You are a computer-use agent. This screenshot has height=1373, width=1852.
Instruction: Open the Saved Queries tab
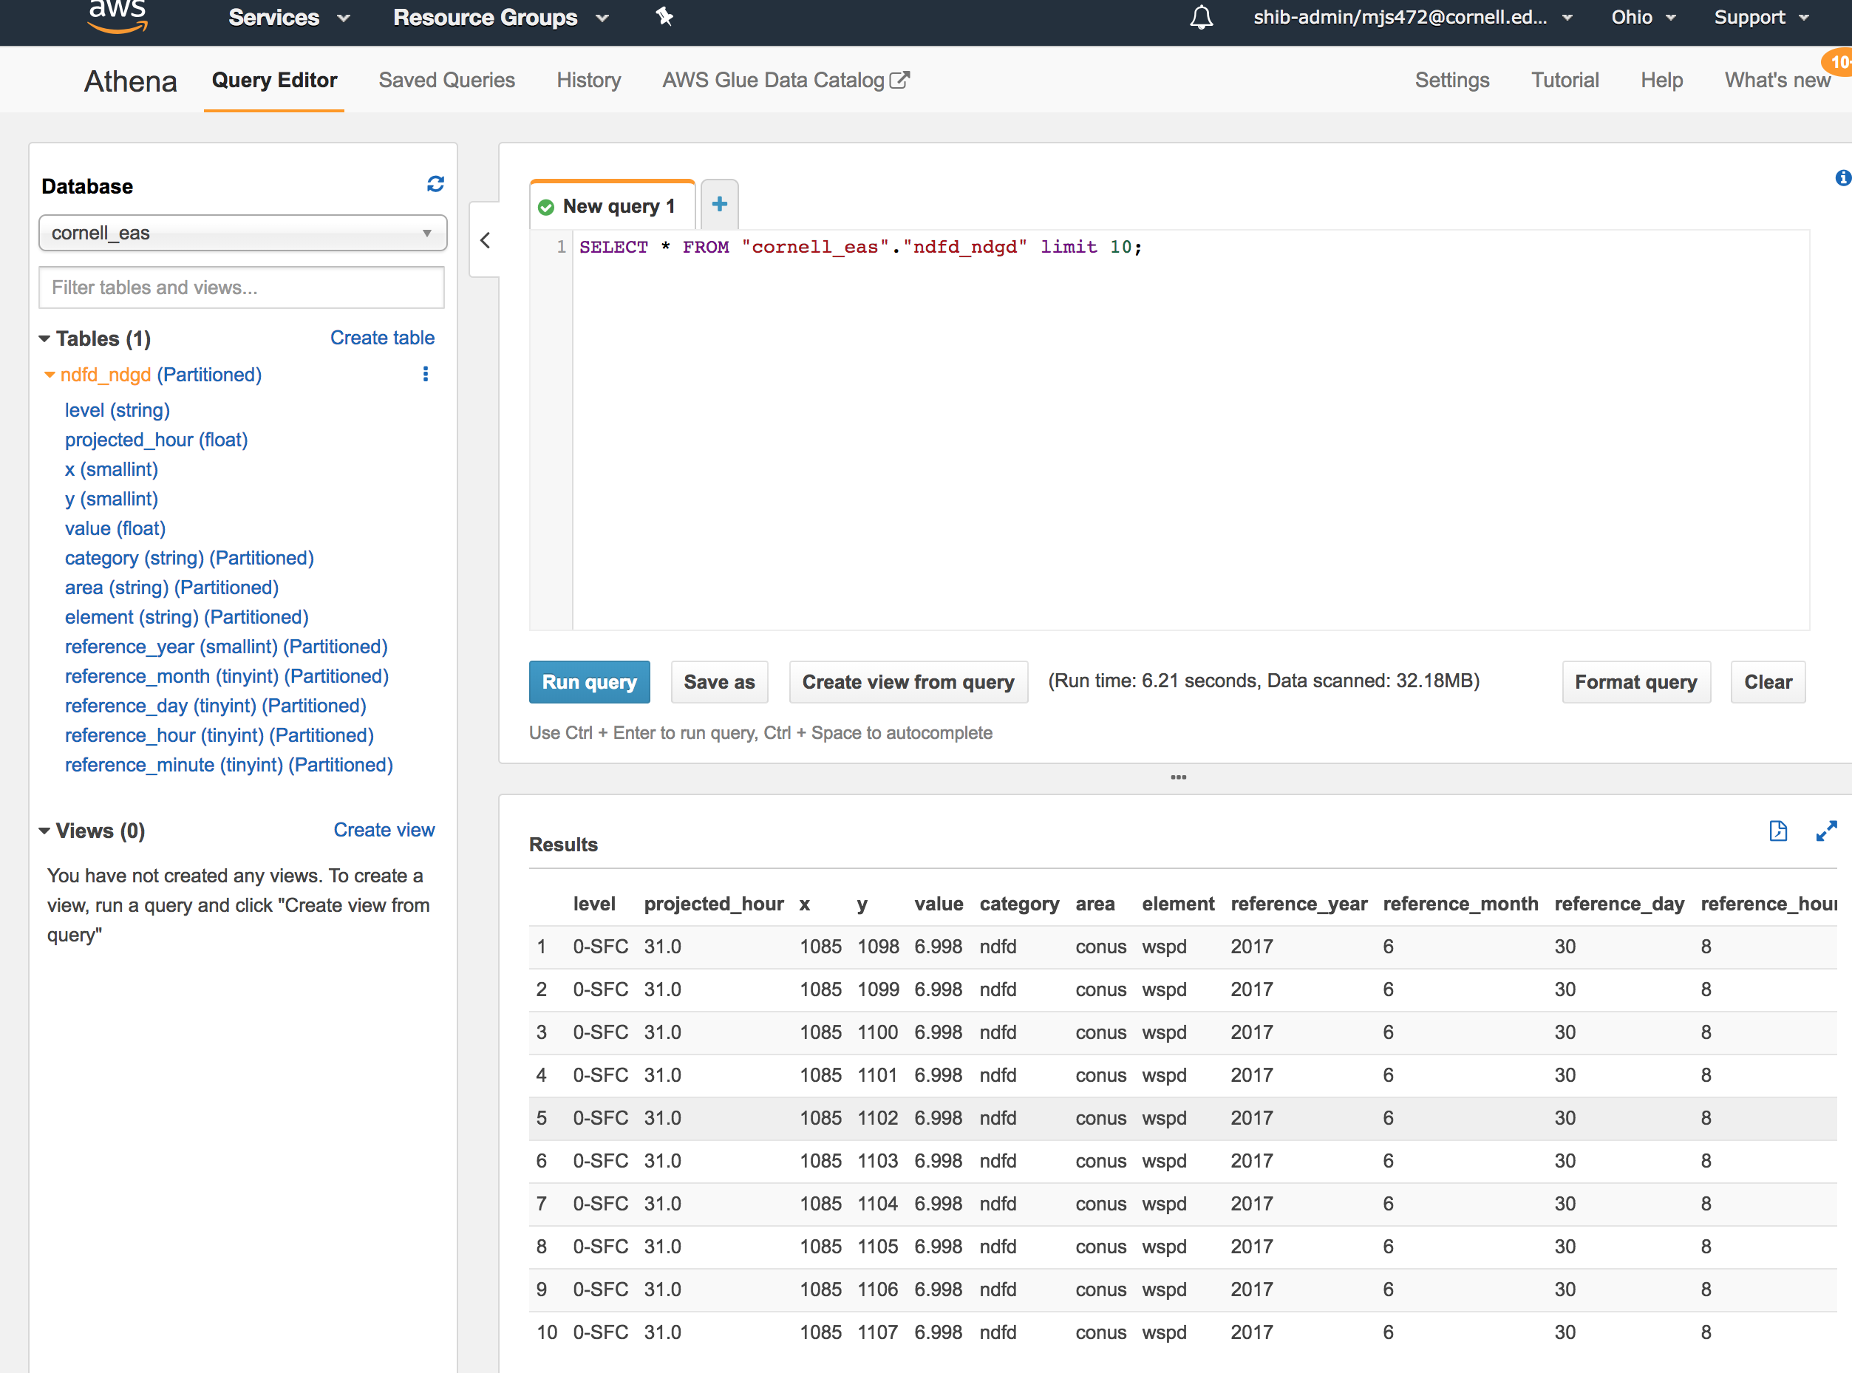[446, 81]
